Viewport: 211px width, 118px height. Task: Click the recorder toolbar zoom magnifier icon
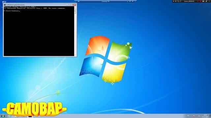178,1
